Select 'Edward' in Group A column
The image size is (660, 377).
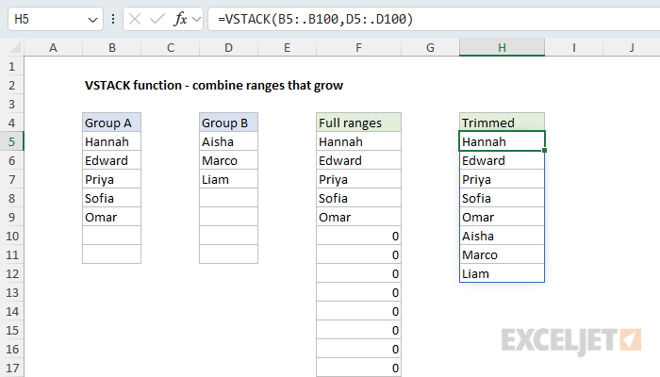111,161
